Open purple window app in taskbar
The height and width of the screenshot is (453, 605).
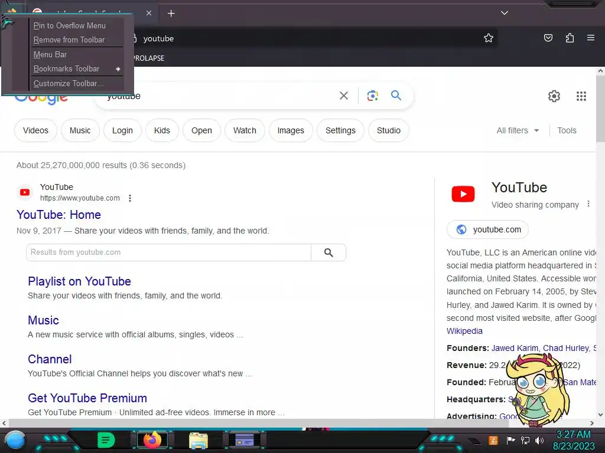click(x=244, y=440)
